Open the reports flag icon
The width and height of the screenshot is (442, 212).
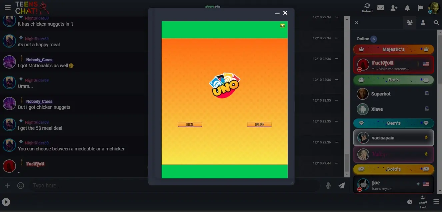421,8
